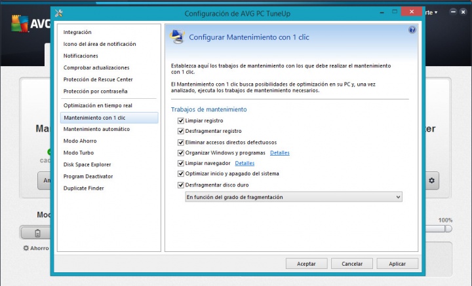Select Mantenimiento con 1 clic entry
This screenshot has height=286, width=472.
coord(109,118)
